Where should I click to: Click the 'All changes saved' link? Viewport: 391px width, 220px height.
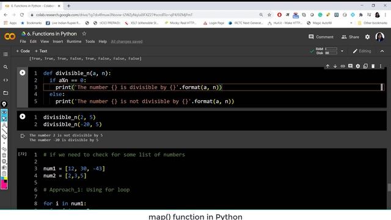pos(126,42)
